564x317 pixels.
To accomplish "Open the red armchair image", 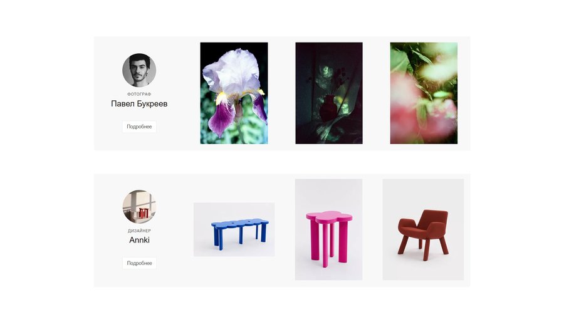I will (423, 229).
